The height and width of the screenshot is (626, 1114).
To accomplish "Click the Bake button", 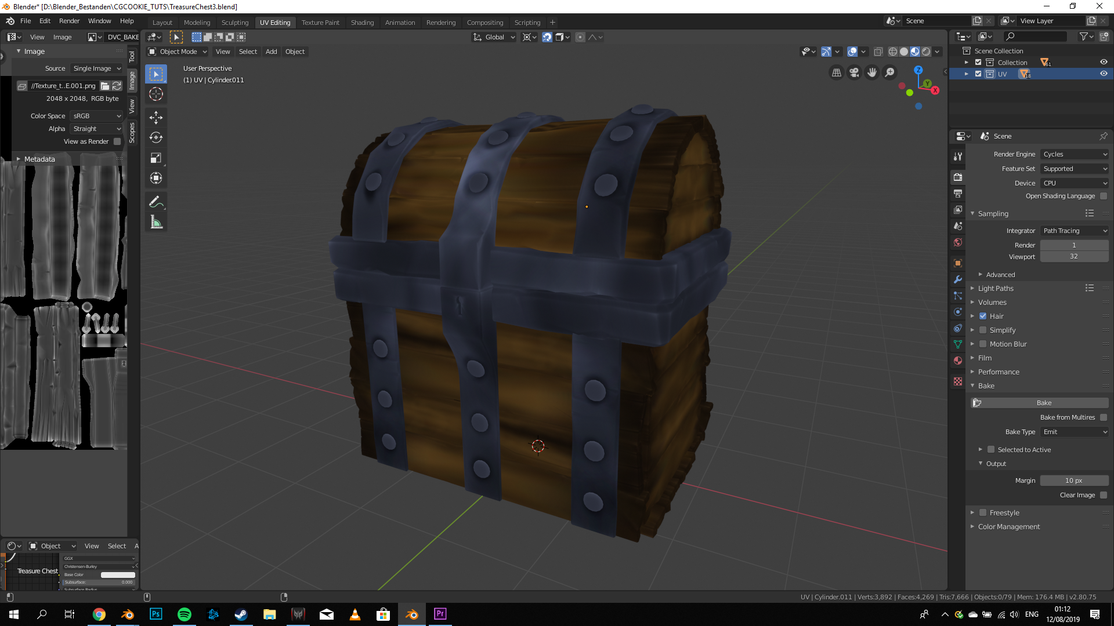I will tap(1043, 403).
